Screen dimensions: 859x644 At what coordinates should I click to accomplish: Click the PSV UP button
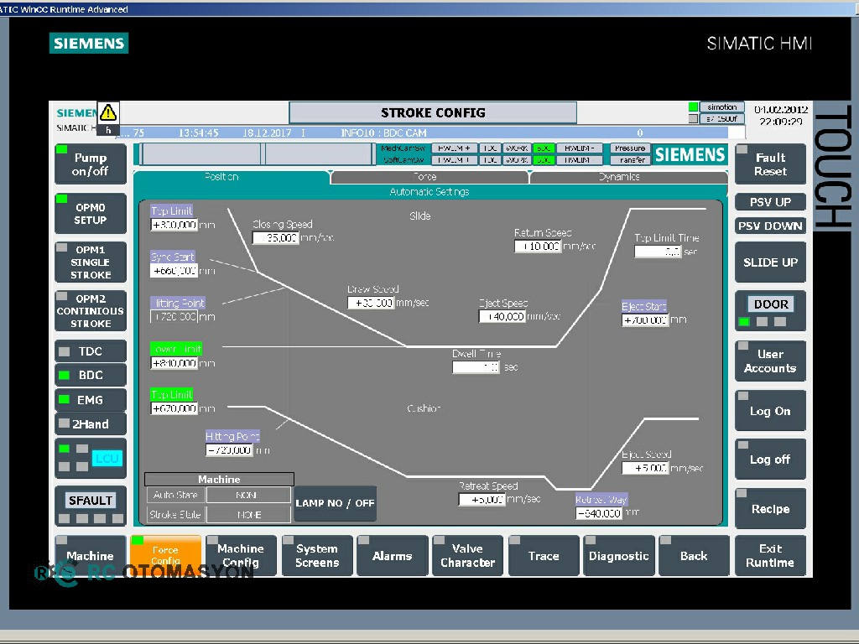tap(770, 202)
